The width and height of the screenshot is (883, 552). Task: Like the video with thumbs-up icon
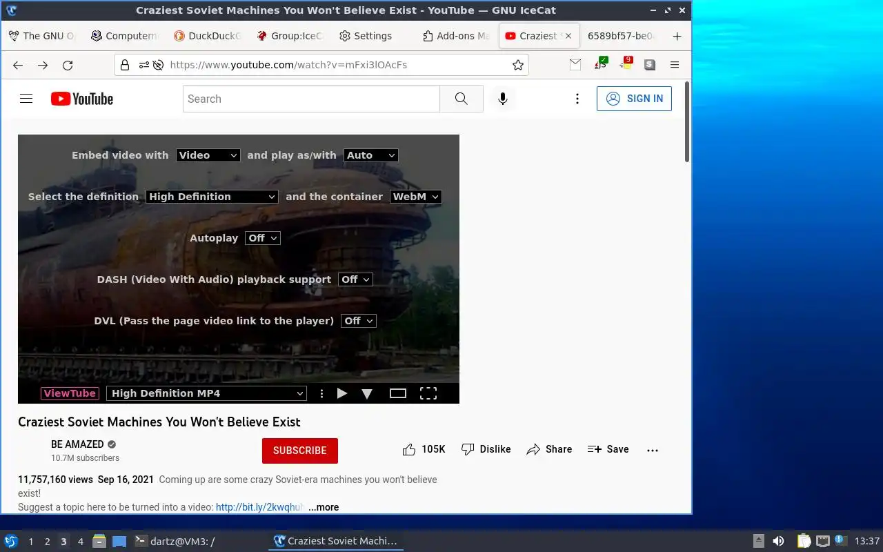(x=409, y=450)
